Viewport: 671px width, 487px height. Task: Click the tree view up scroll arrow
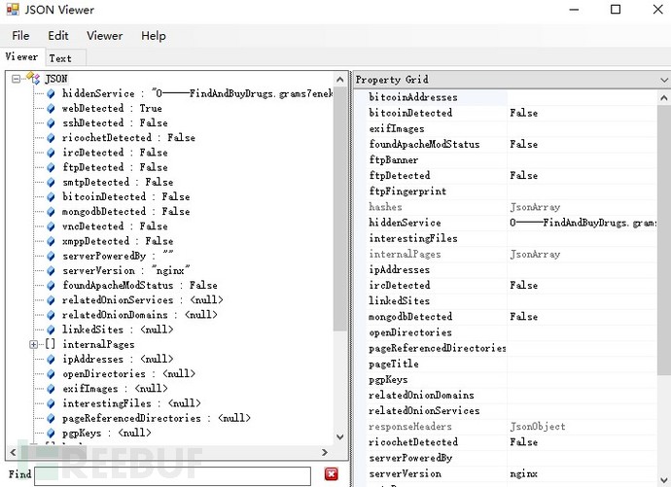pos(339,80)
